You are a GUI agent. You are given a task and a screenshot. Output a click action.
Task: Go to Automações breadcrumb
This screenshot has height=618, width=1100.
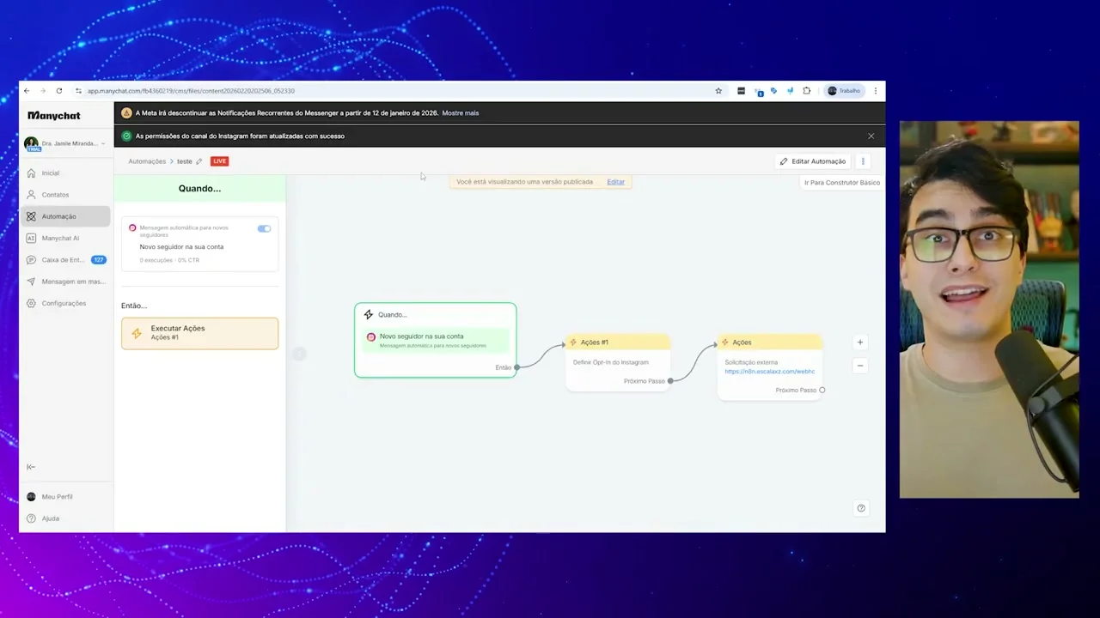[x=147, y=161]
